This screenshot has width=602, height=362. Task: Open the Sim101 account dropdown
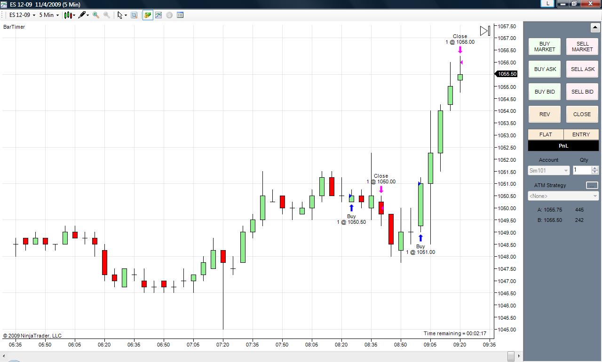coord(548,171)
